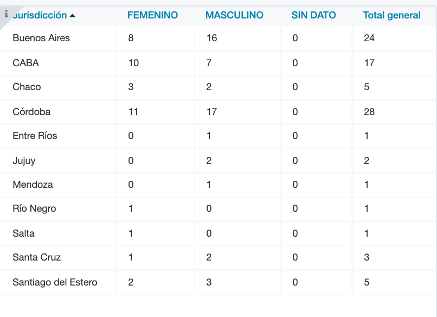
Task: Click the Salta jurisdiction cell
Action: coord(24,233)
